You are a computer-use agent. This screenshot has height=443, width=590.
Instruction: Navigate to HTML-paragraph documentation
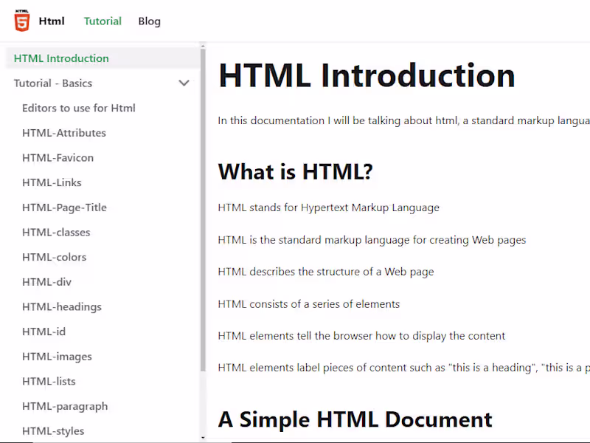(x=64, y=406)
